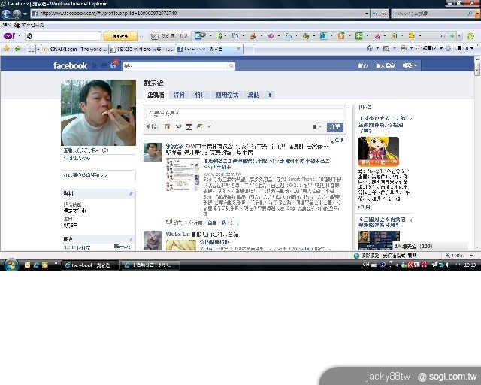Open the second IE window in the taskbar
This screenshot has height=385, width=481.
150,265
